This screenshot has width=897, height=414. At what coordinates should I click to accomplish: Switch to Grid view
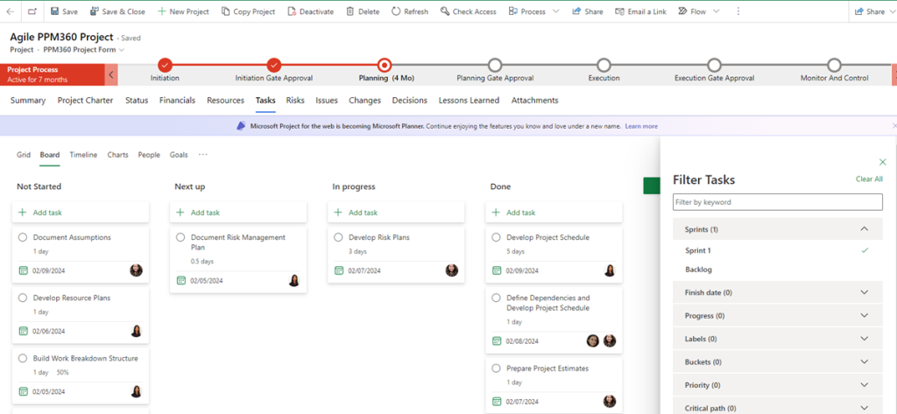(24, 154)
